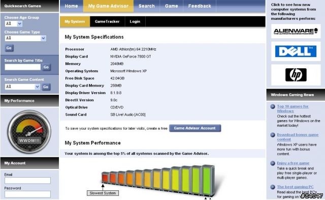Click the Email input field

point(27,181)
